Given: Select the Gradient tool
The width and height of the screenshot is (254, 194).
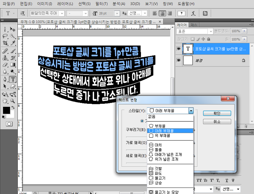Looking at the screenshot, I should point(13,65).
